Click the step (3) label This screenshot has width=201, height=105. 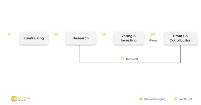click(x=104, y=34)
